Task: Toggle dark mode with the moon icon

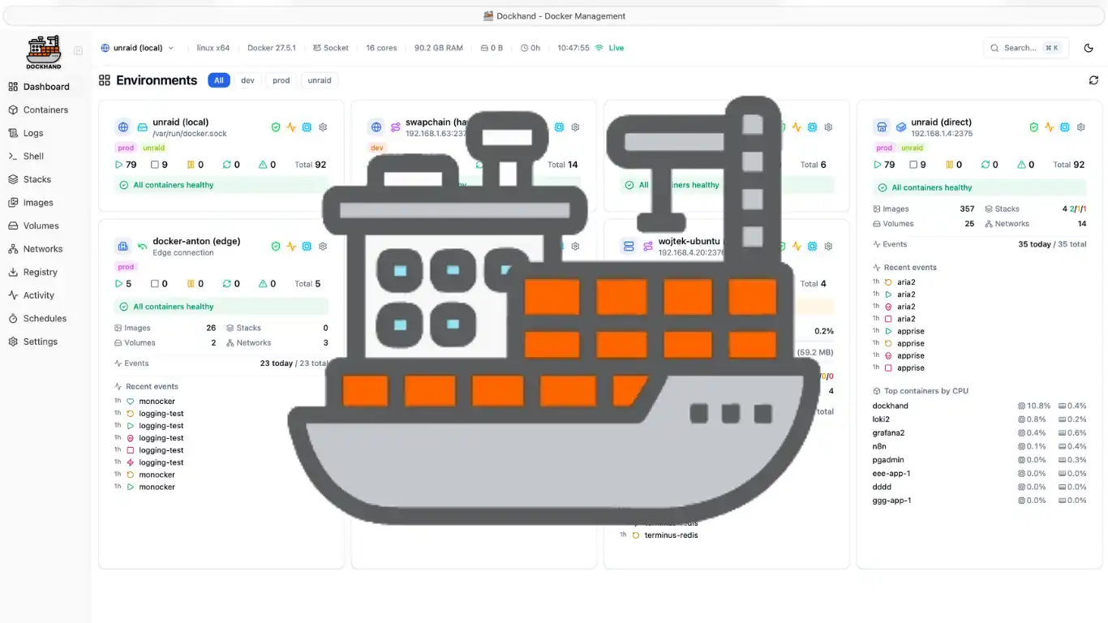Action: click(1089, 48)
